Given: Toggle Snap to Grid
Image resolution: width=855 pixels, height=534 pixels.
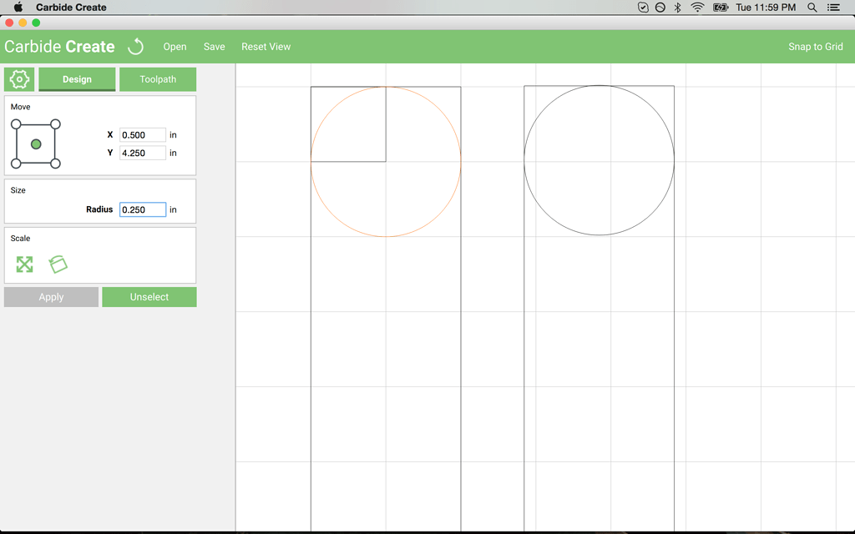Looking at the screenshot, I should pyautogui.click(x=815, y=47).
